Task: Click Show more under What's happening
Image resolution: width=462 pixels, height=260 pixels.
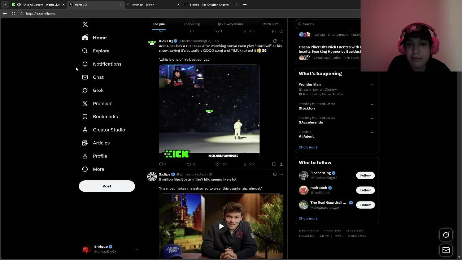Action: coord(308,147)
